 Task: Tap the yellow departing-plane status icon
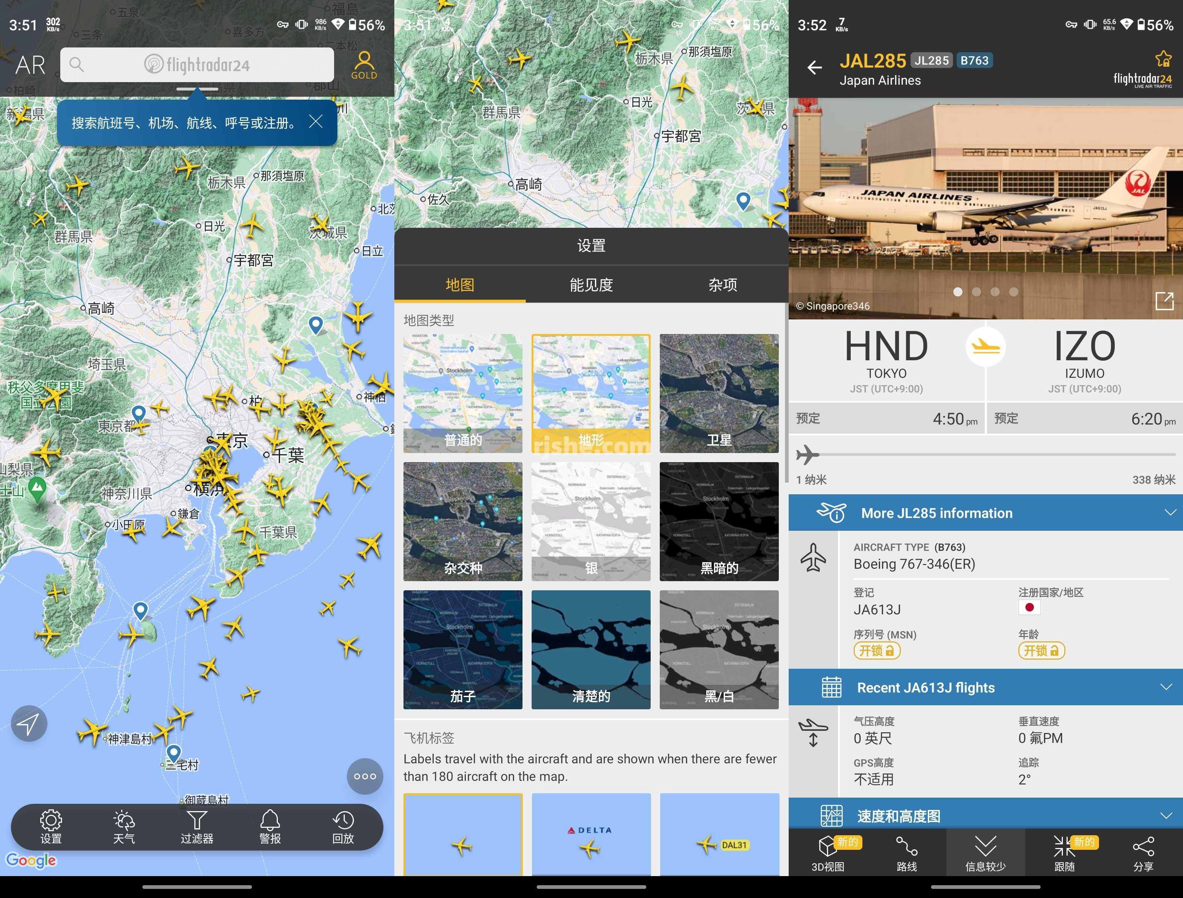(986, 346)
